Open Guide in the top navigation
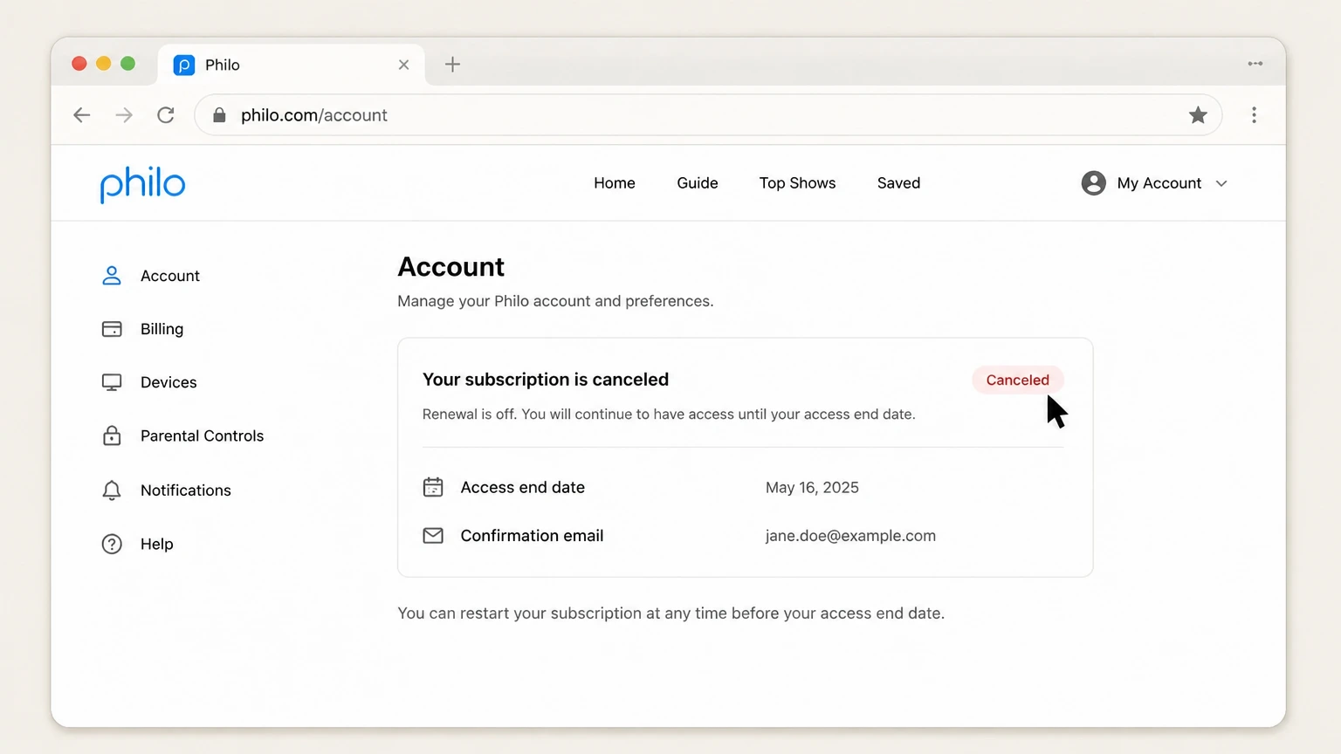1341x754 pixels. (x=698, y=183)
